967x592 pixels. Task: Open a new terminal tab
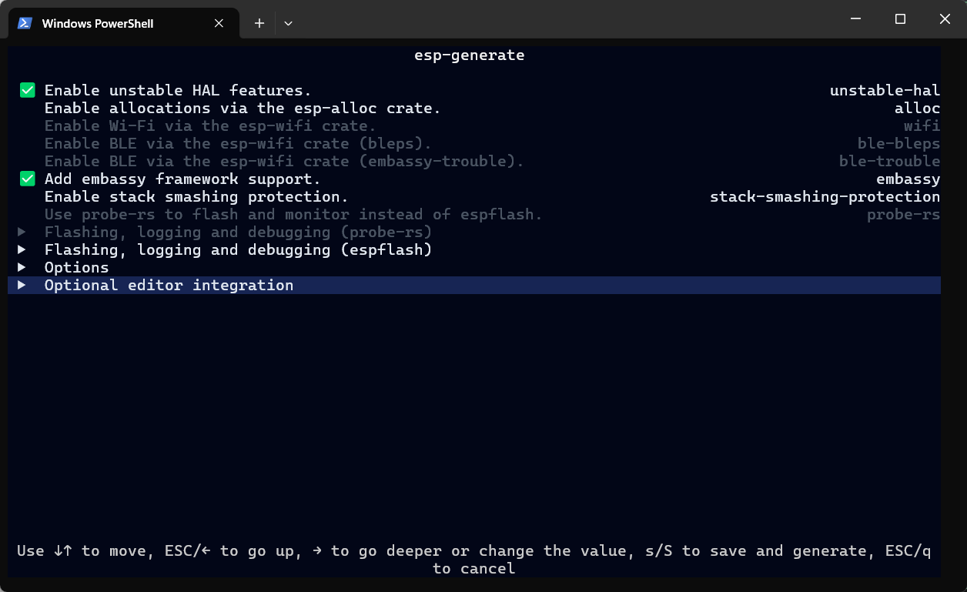(259, 23)
